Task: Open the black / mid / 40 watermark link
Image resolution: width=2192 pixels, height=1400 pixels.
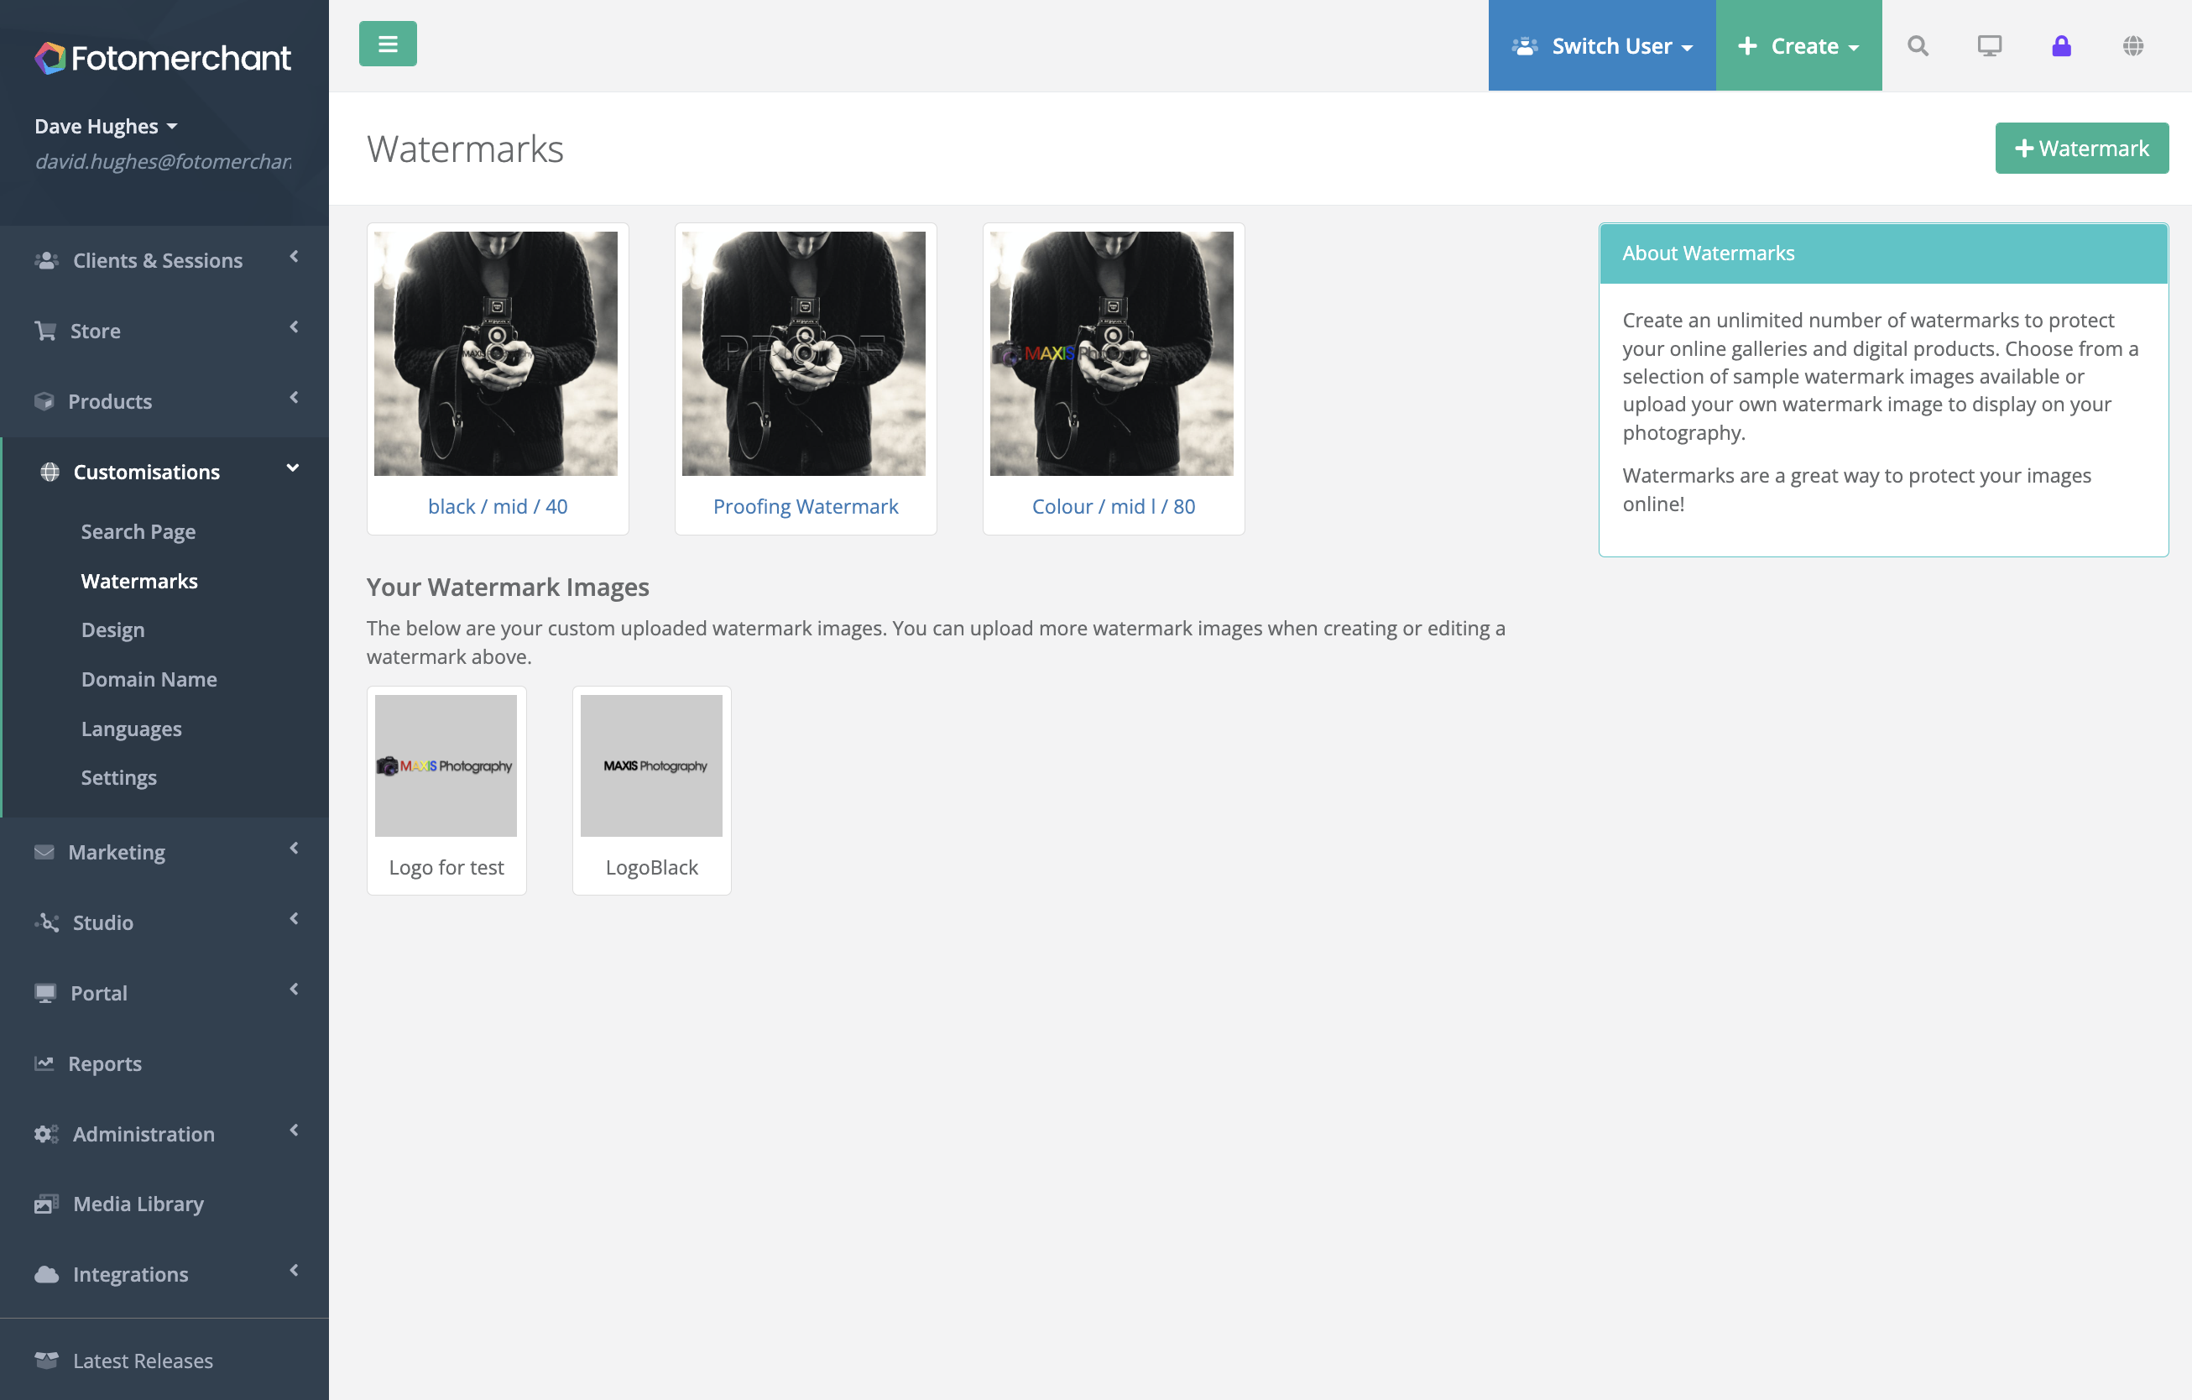Action: tap(498, 506)
